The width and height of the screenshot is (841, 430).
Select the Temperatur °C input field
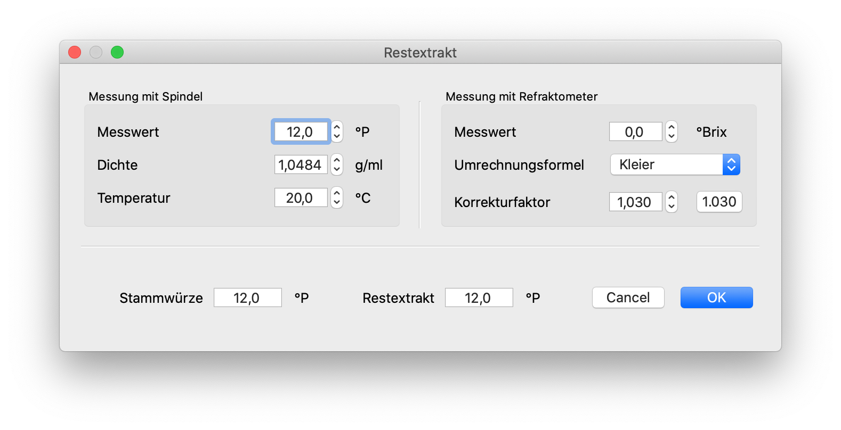pyautogui.click(x=301, y=198)
